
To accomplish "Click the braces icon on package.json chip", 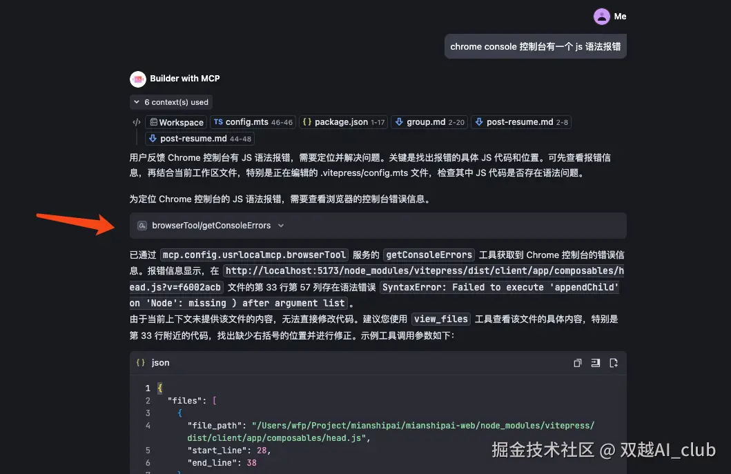I will [x=306, y=121].
